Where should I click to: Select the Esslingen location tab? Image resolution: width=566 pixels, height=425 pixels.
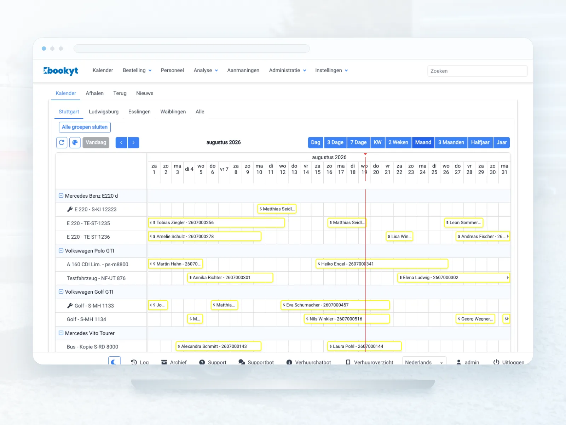click(139, 112)
